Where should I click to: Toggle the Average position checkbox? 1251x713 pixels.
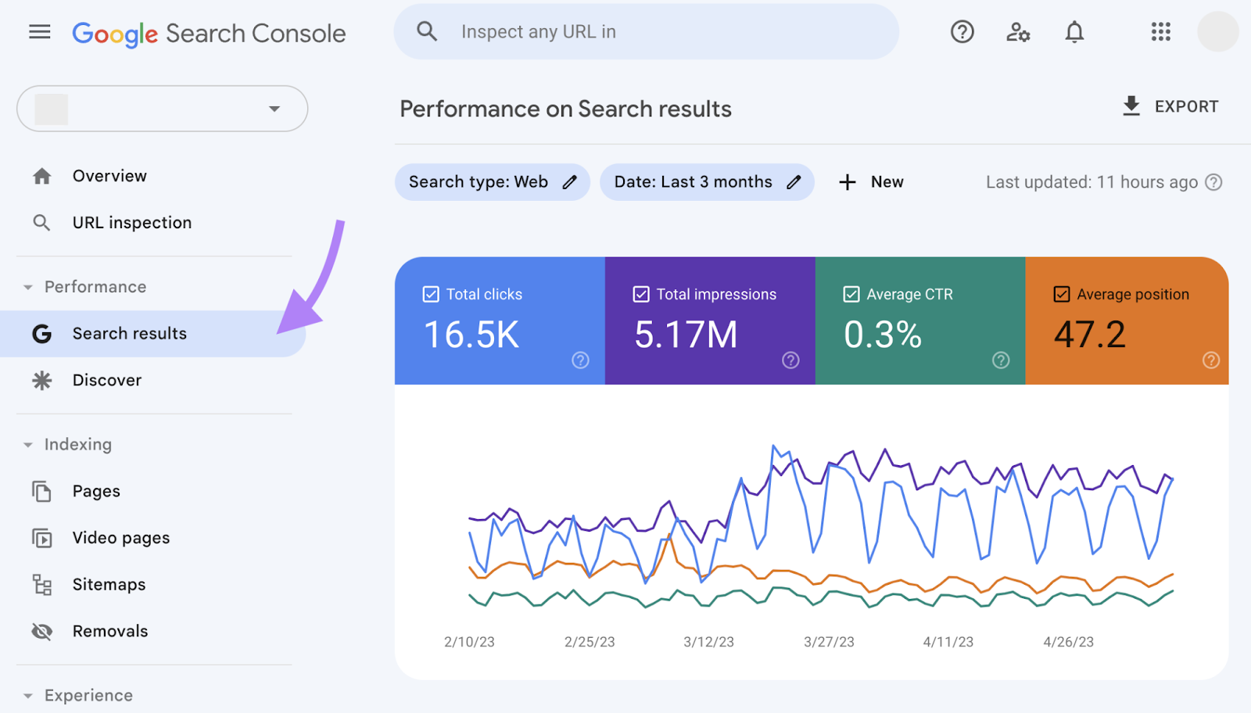pyautogui.click(x=1061, y=294)
